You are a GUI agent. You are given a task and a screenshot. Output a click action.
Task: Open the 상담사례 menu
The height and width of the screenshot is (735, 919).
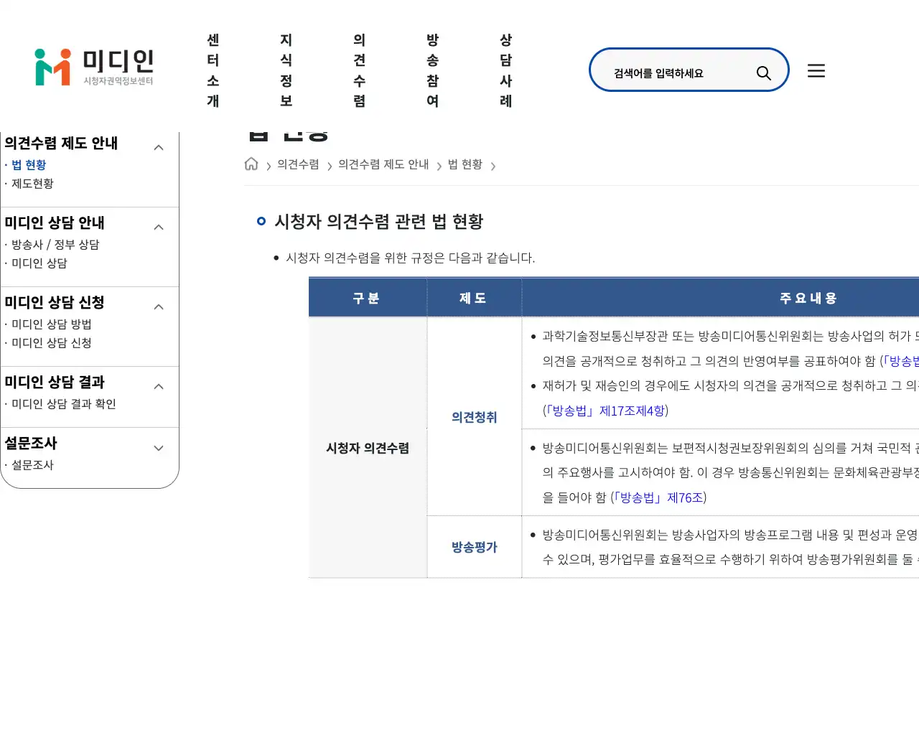(505, 71)
